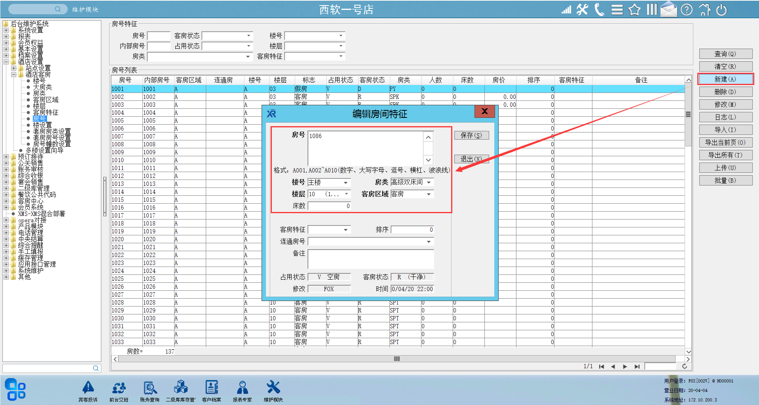Image resolution: width=759 pixels, height=405 pixels.
Task: Select 客房区域 item in tree
Action: [46, 100]
